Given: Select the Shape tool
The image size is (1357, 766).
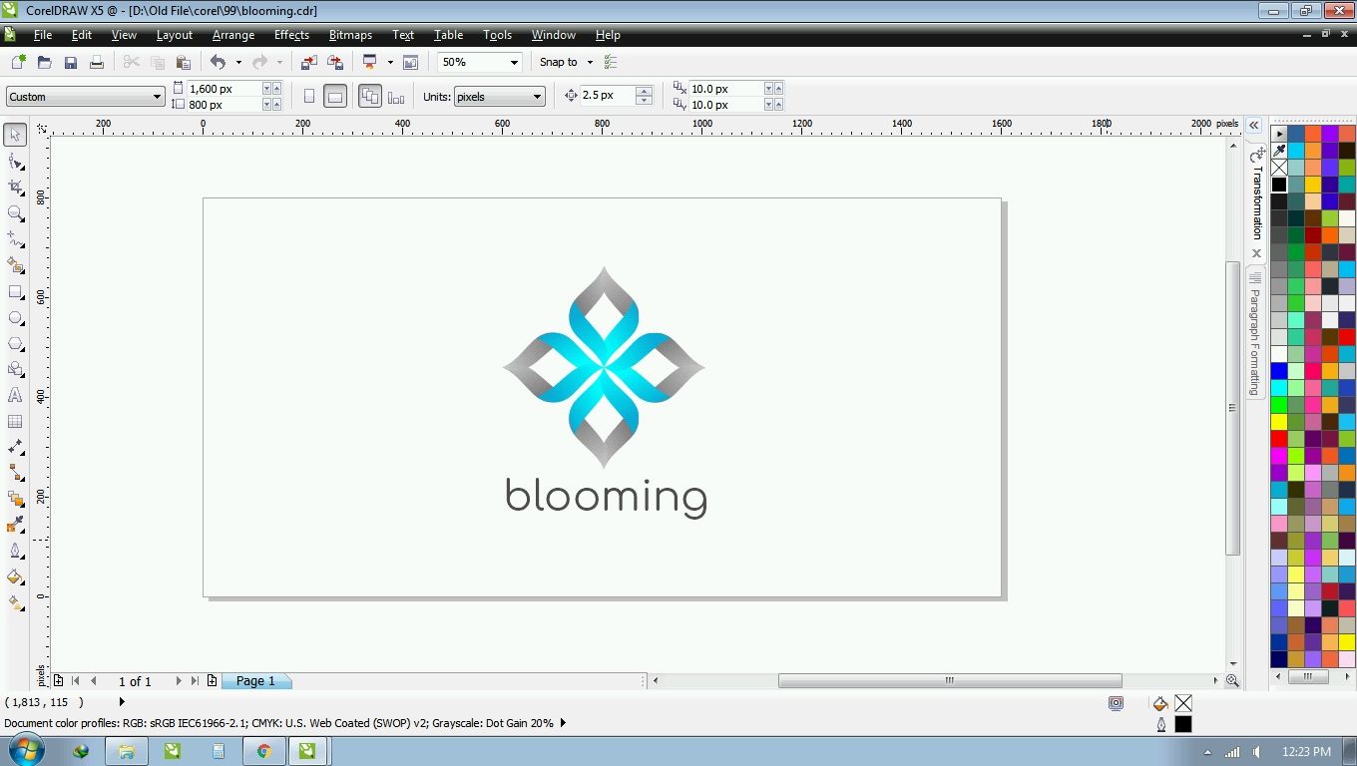Looking at the screenshot, I should point(15,162).
